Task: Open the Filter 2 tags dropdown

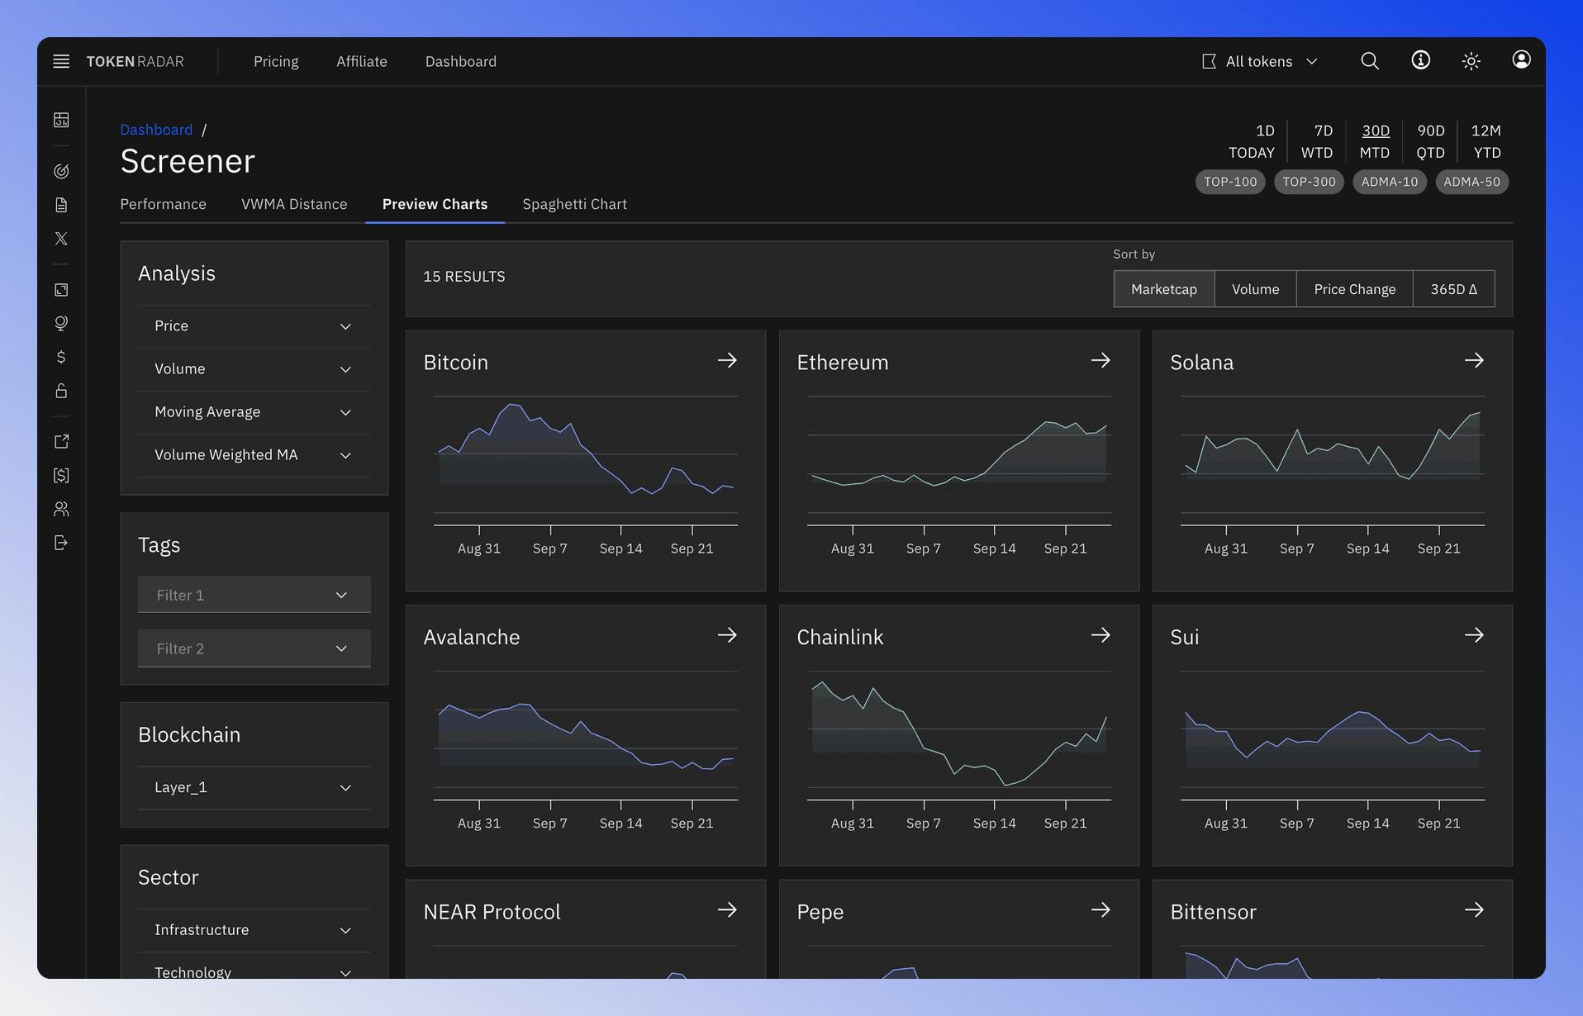Action: pos(254,648)
